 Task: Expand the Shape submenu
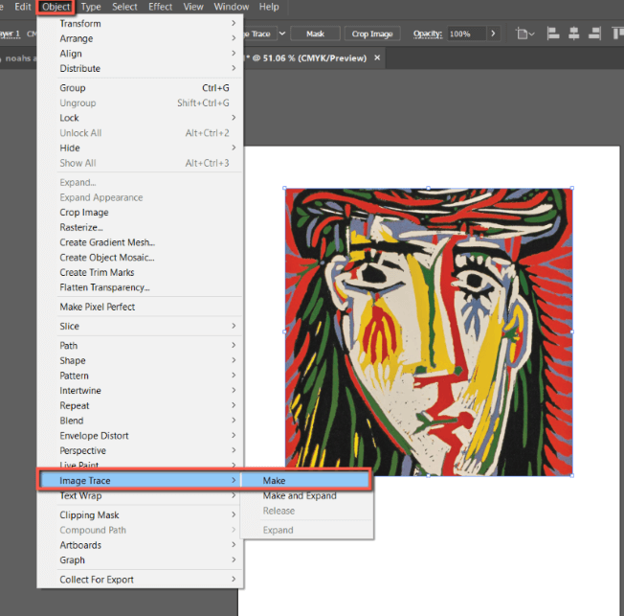coord(140,360)
